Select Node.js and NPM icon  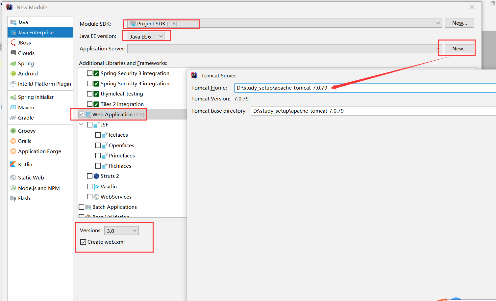click(13, 188)
